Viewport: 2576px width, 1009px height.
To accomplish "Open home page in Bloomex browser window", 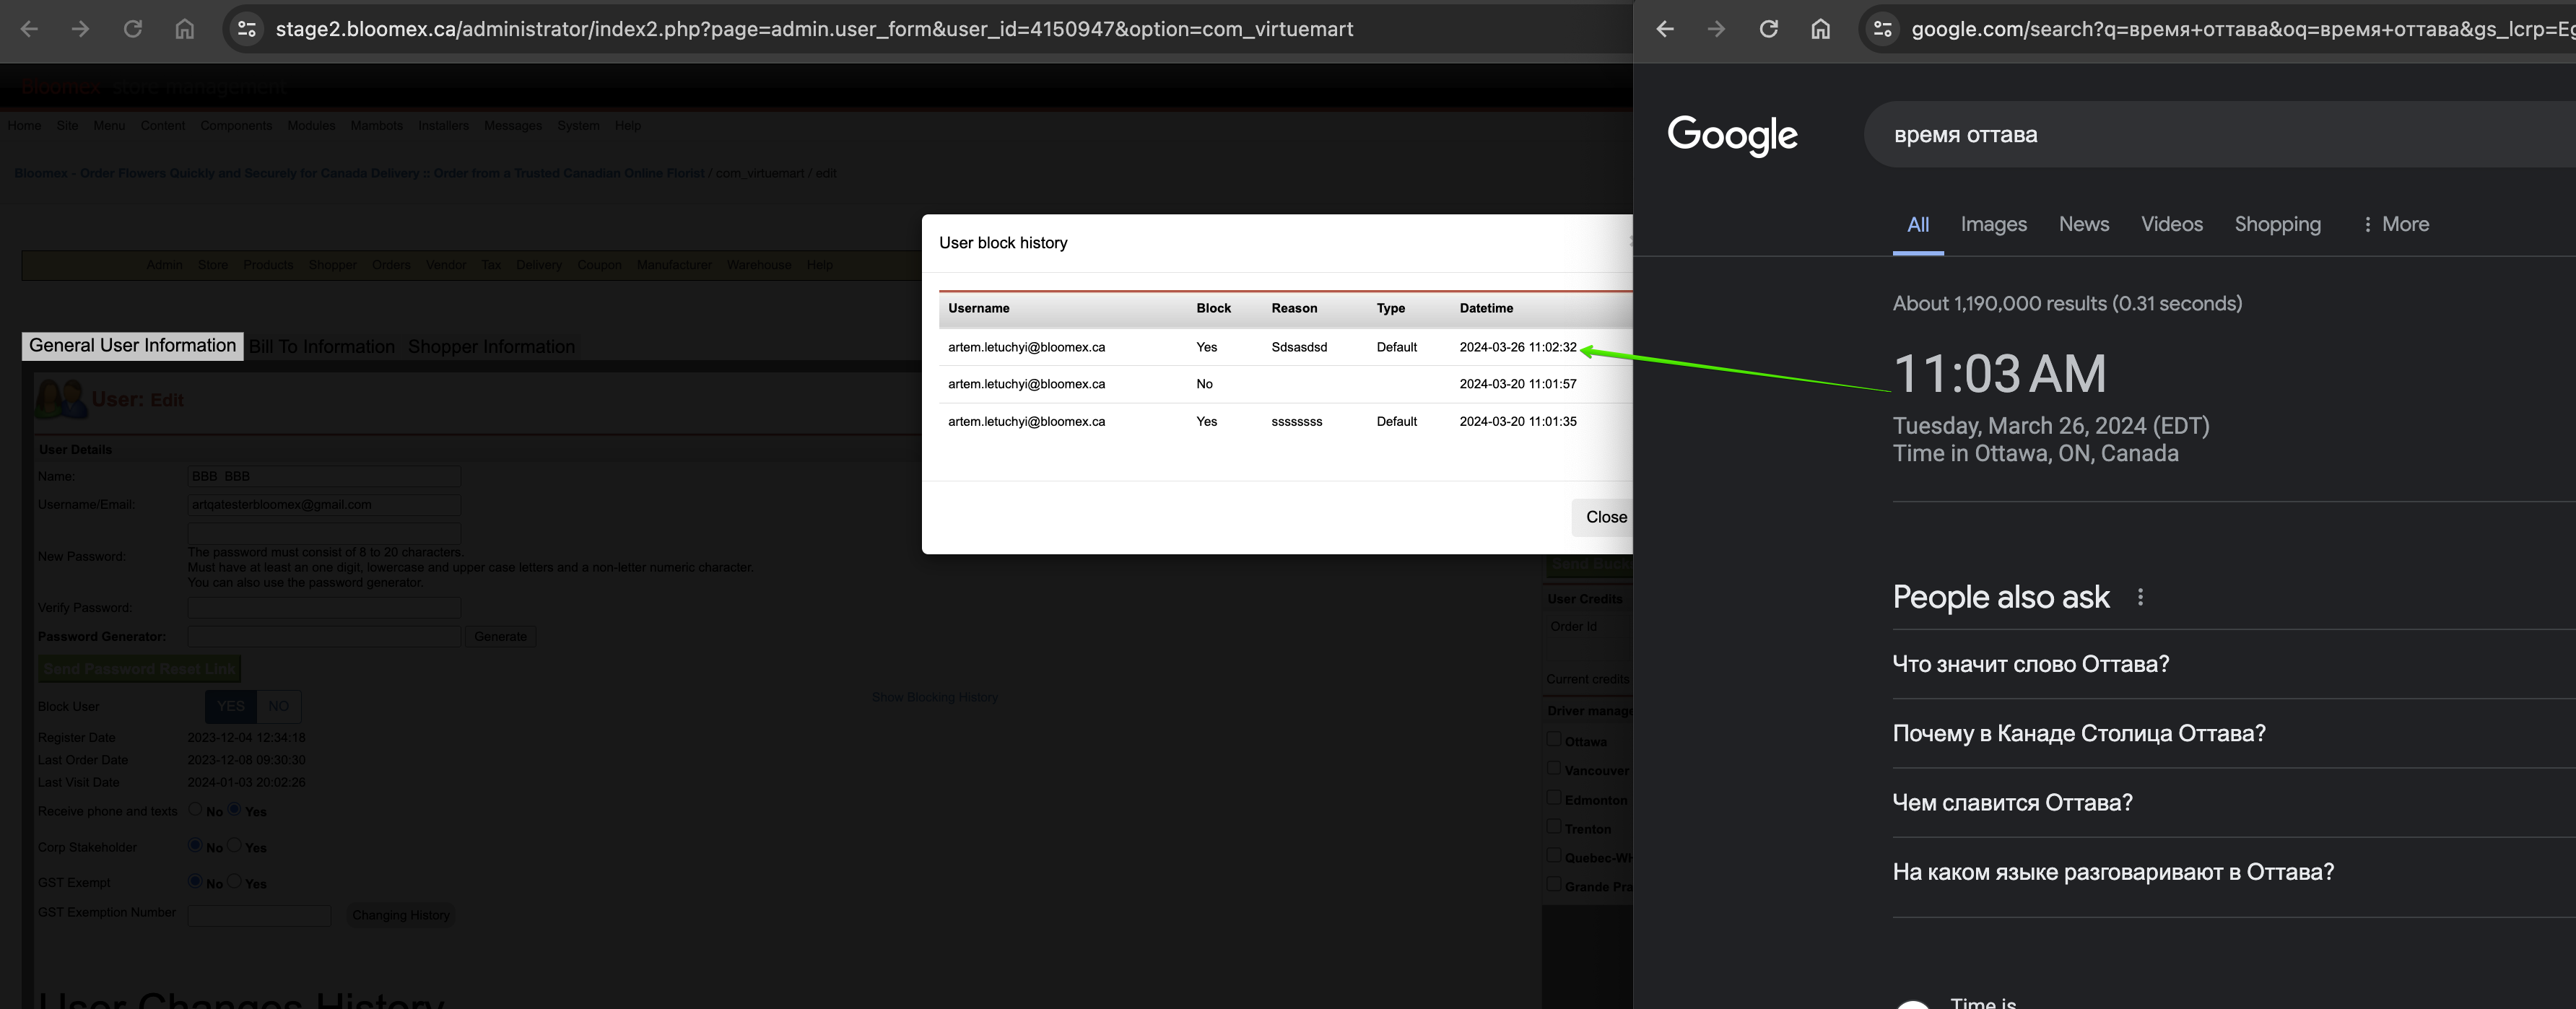I will (184, 29).
